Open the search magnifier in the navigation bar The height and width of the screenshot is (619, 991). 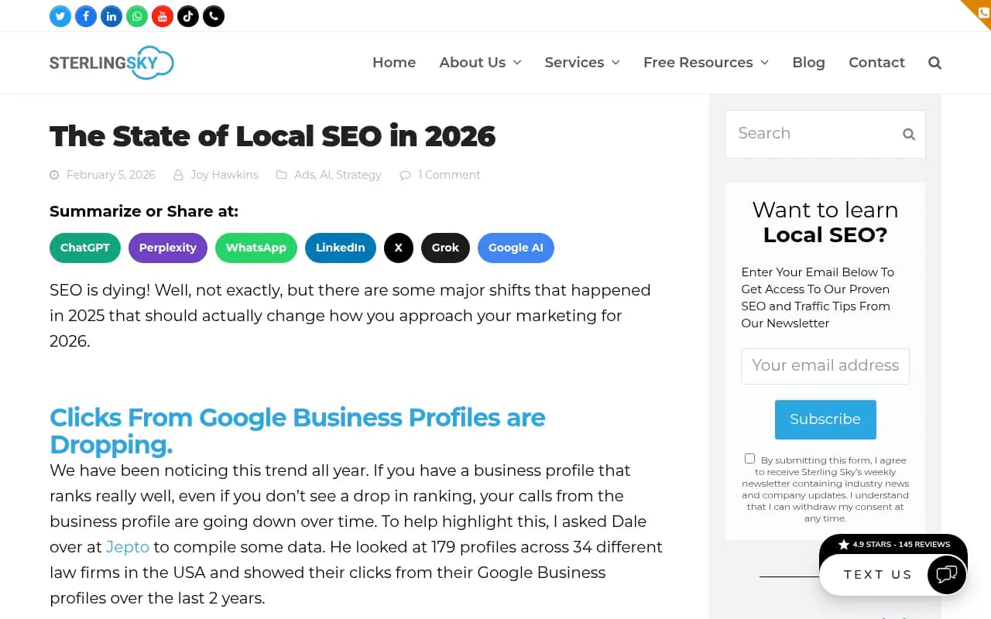click(x=934, y=63)
